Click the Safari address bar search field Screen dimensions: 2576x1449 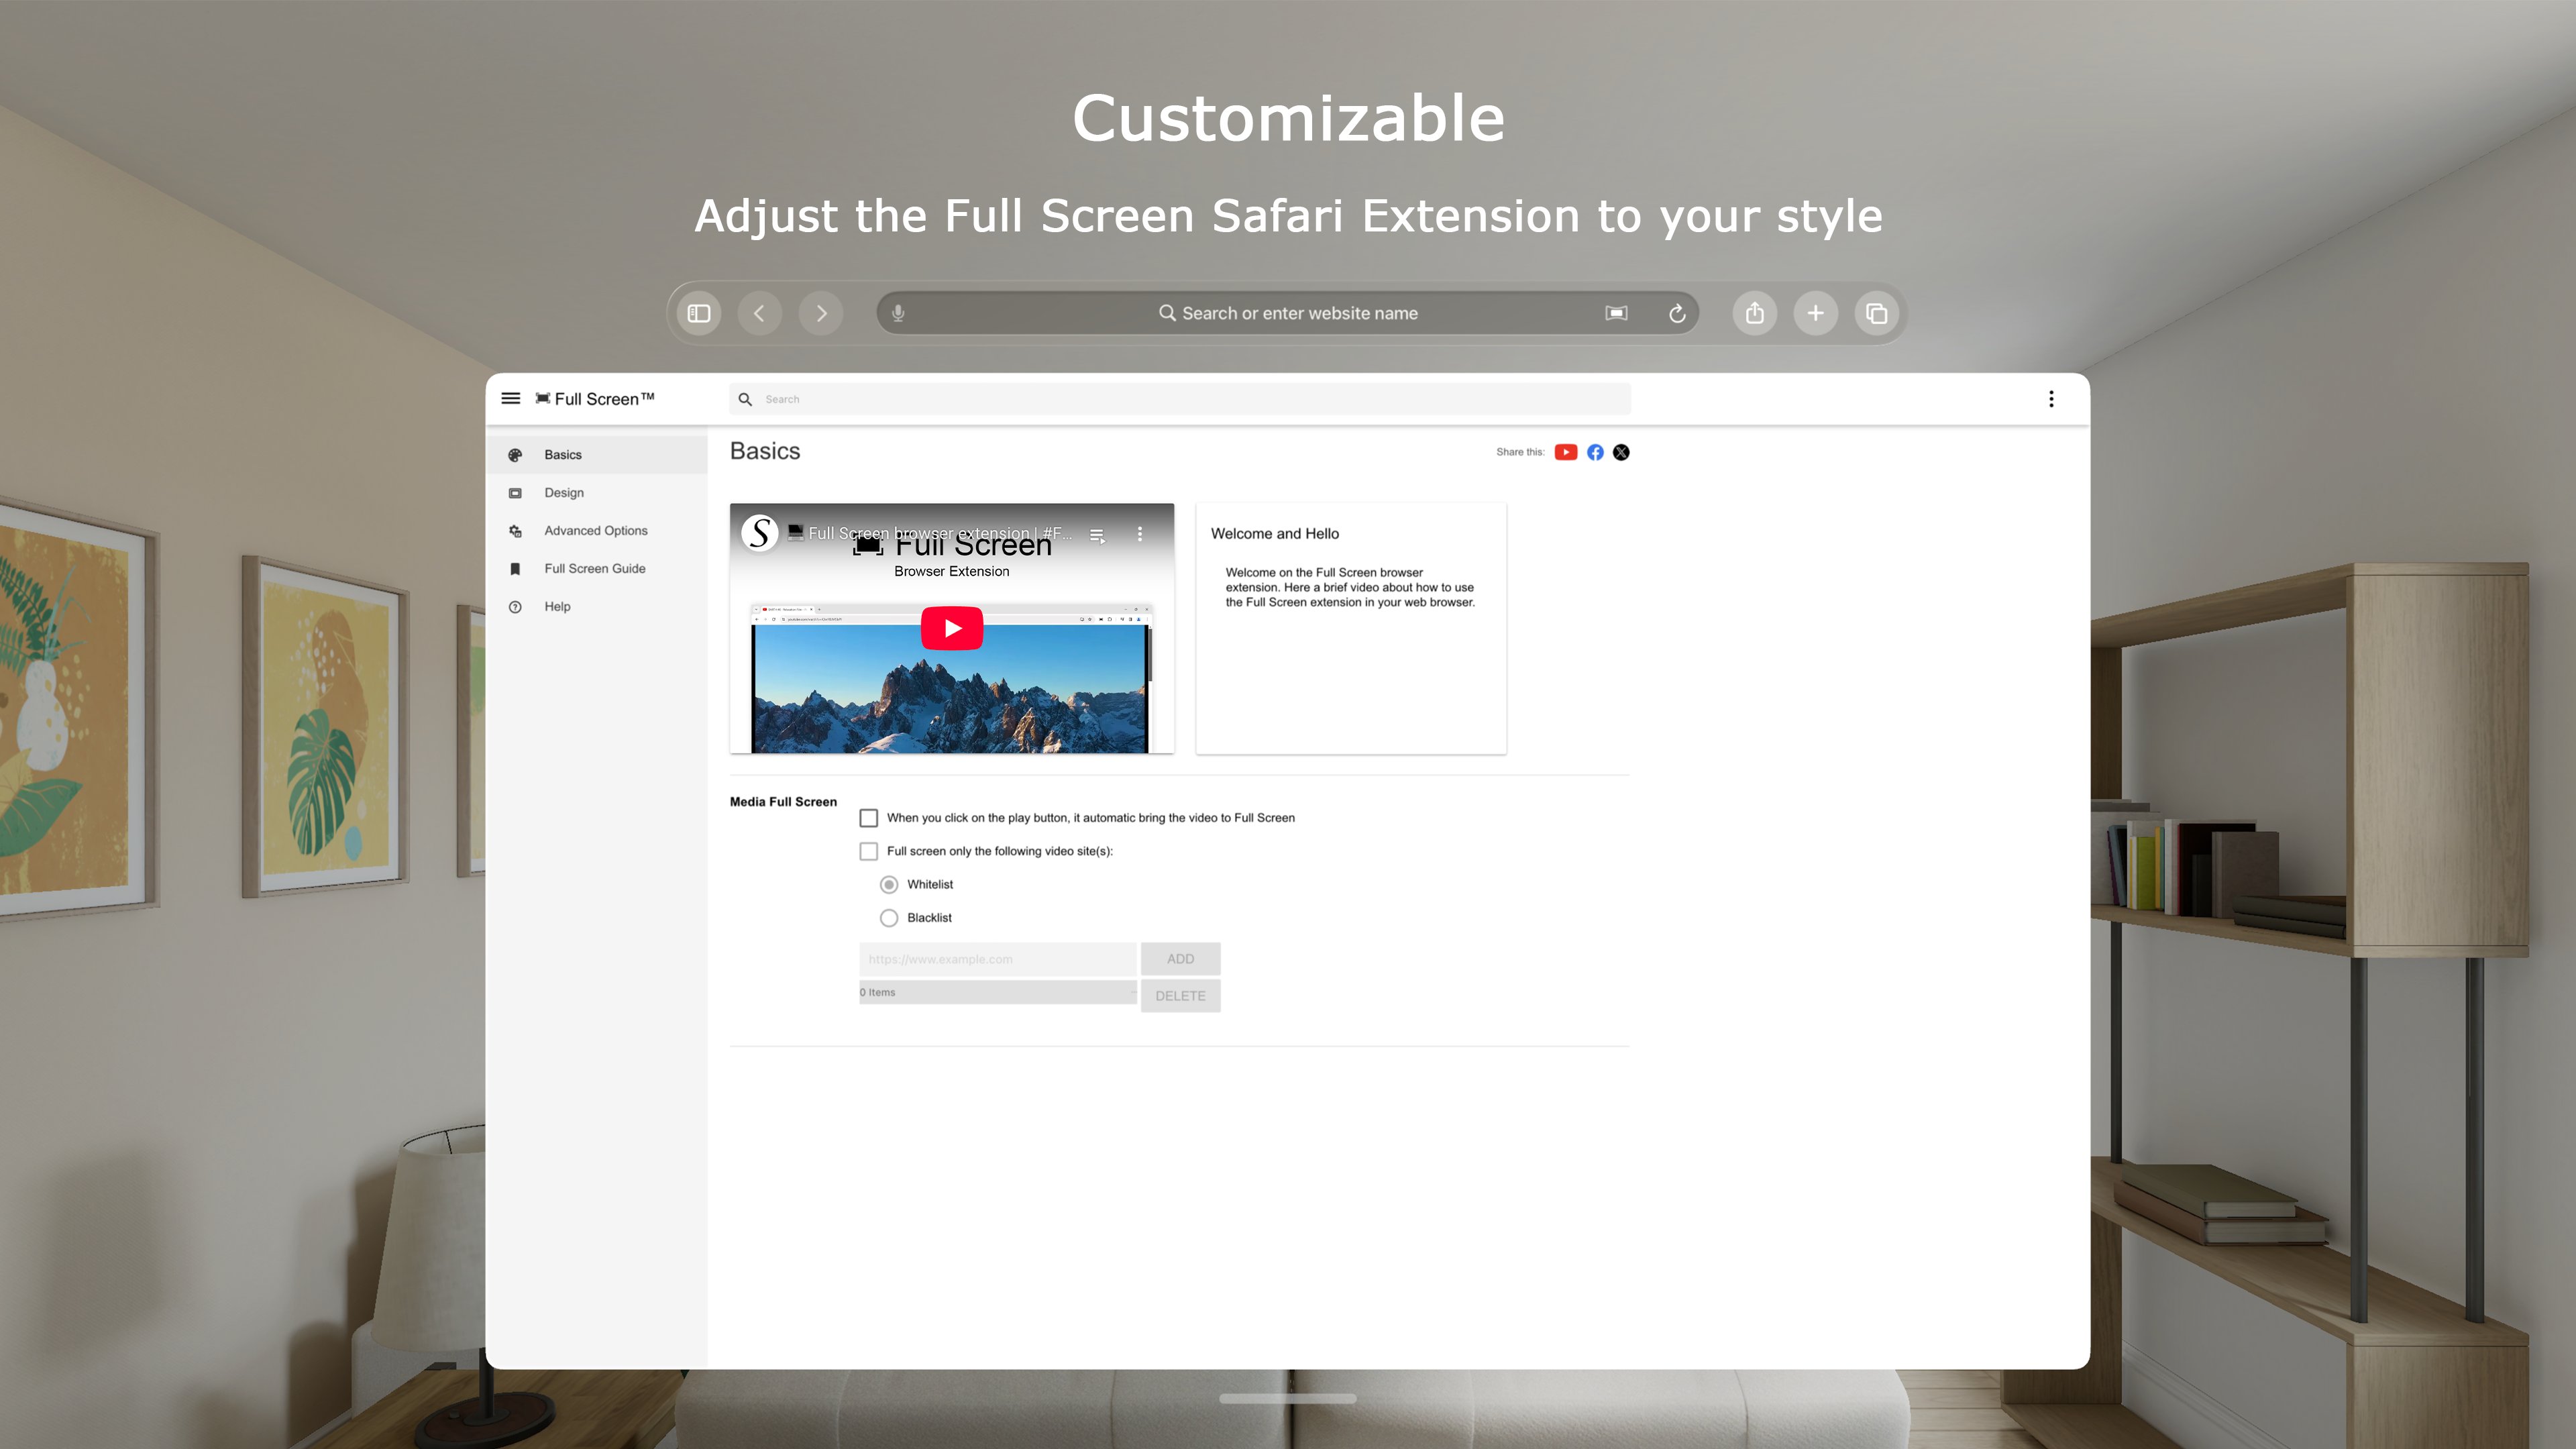(x=1288, y=313)
